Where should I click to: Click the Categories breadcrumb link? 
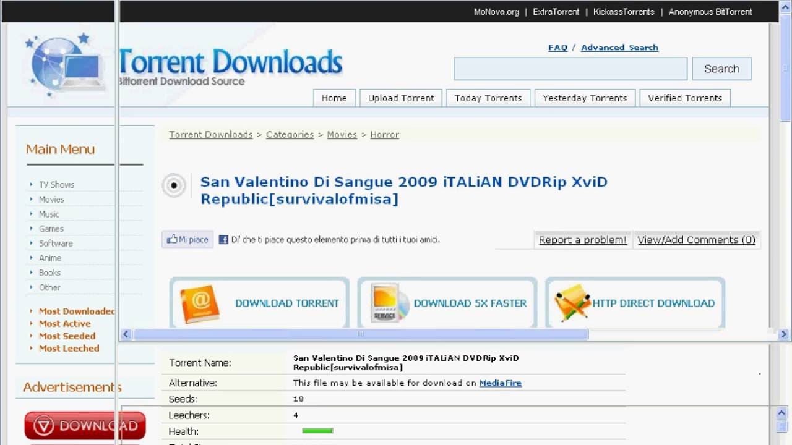[x=290, y=135]
